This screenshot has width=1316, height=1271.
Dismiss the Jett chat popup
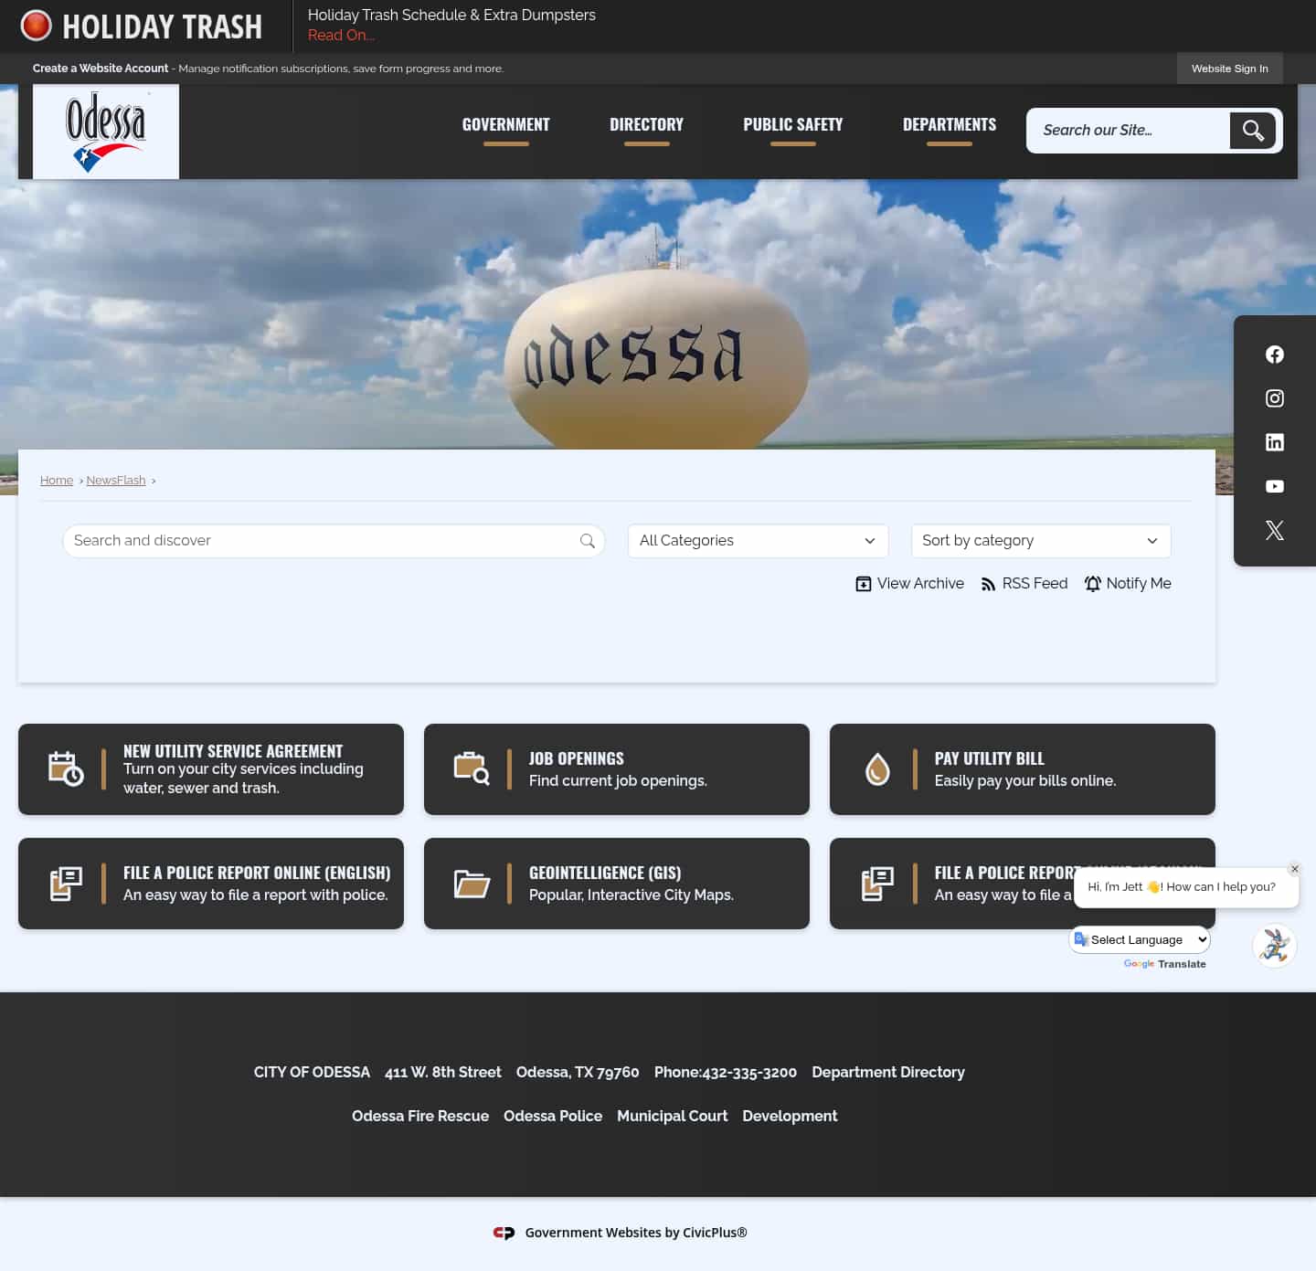[x=1294, y=869]
